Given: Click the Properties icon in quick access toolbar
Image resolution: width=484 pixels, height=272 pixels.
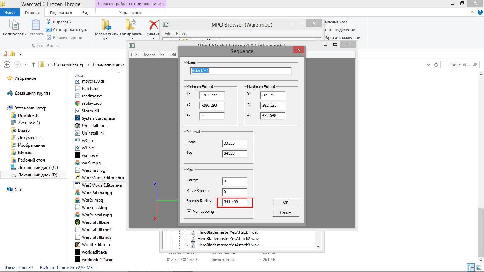Looking at the screenshot, I should coord(5,53).
